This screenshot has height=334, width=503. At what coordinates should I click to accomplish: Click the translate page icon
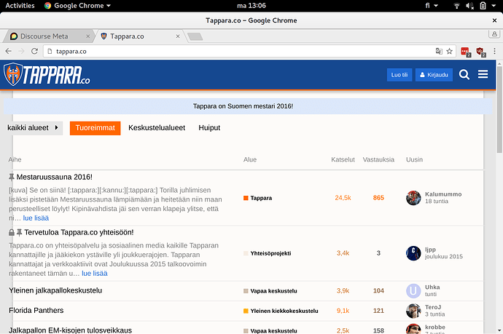(x=439, y=51)
